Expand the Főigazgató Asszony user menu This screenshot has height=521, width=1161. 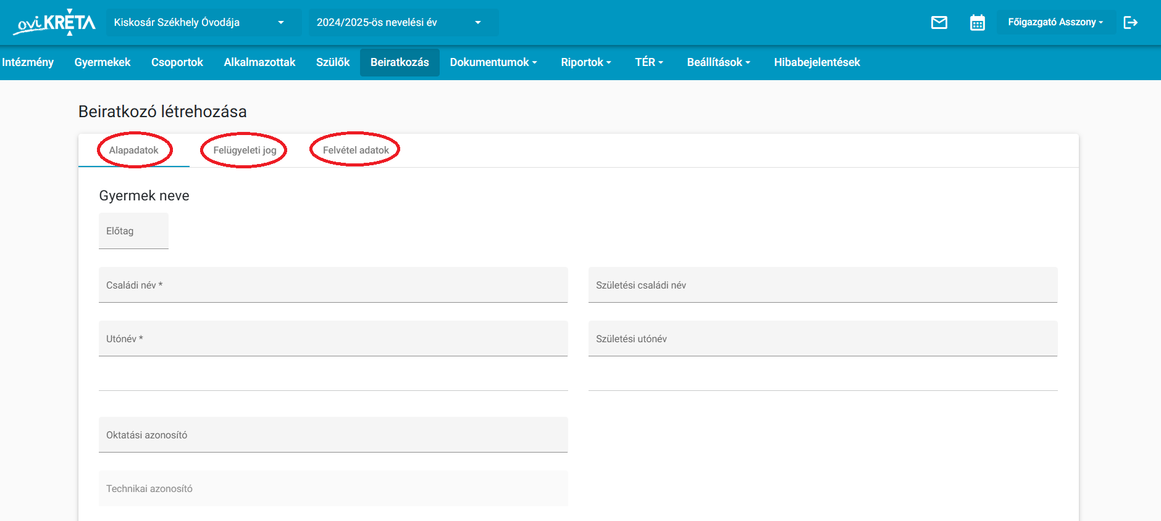pos(1055,22)
